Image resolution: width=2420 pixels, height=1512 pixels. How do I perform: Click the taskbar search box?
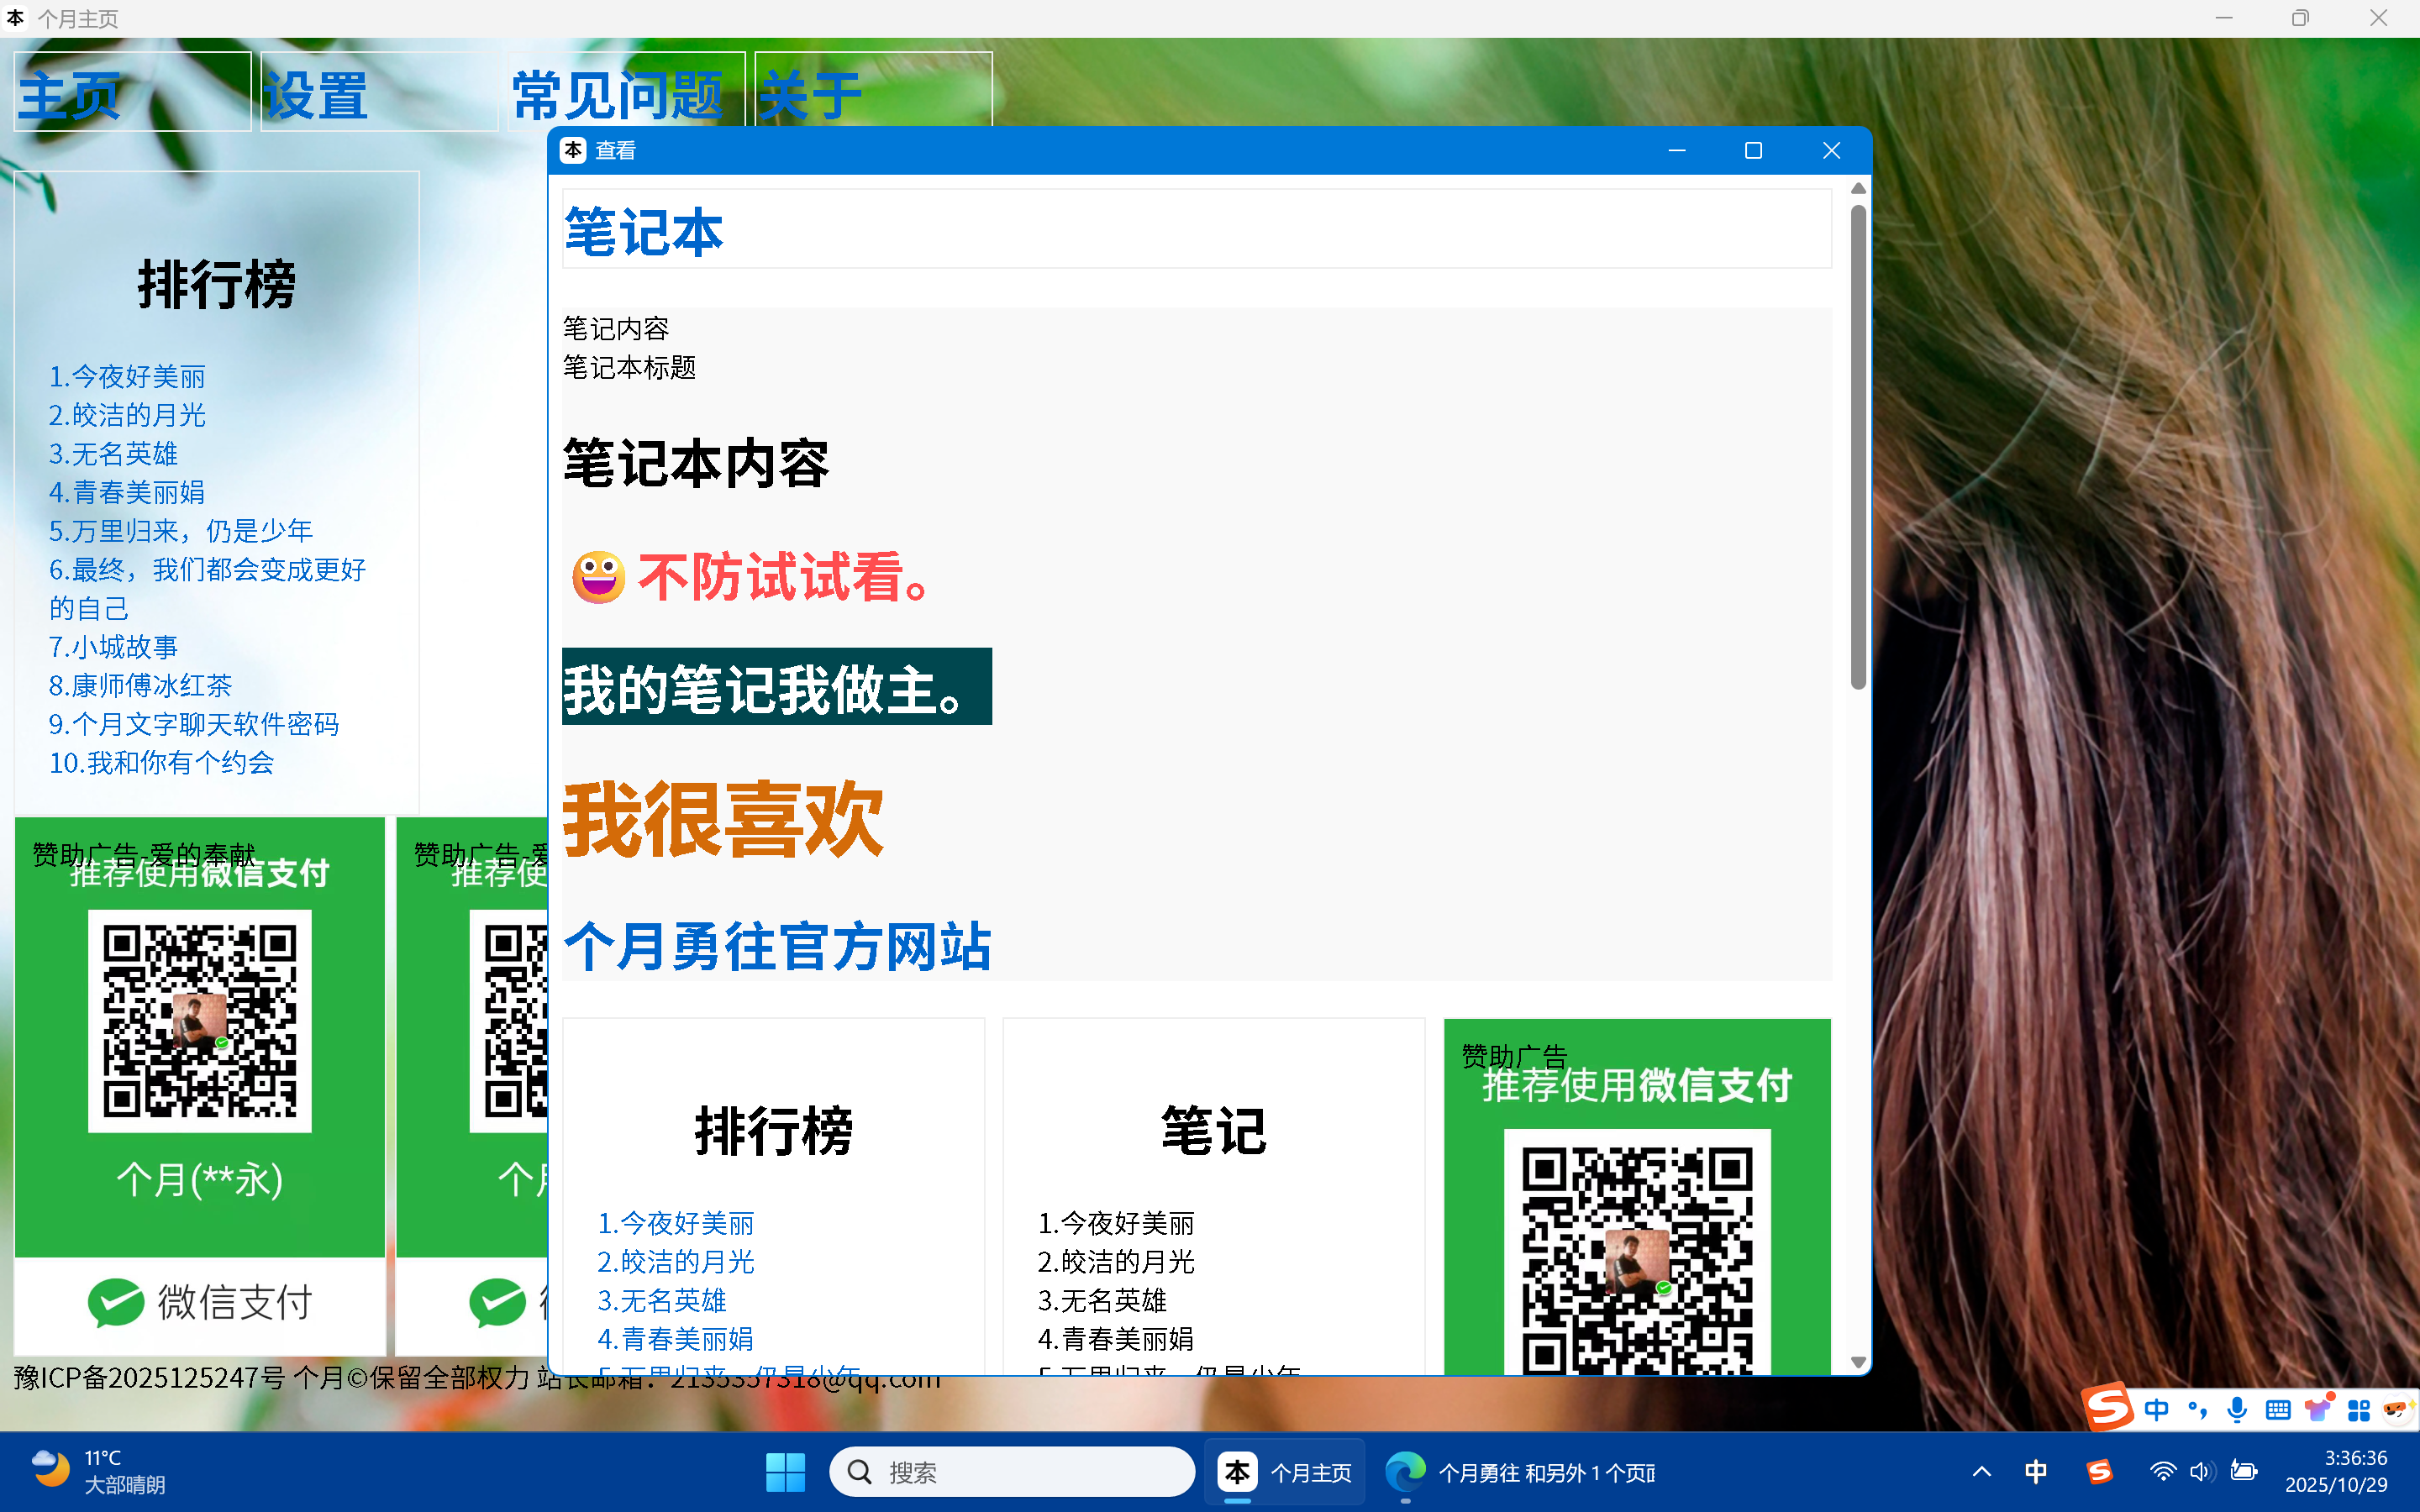pyautogui.click(x=1012, y=1472)
